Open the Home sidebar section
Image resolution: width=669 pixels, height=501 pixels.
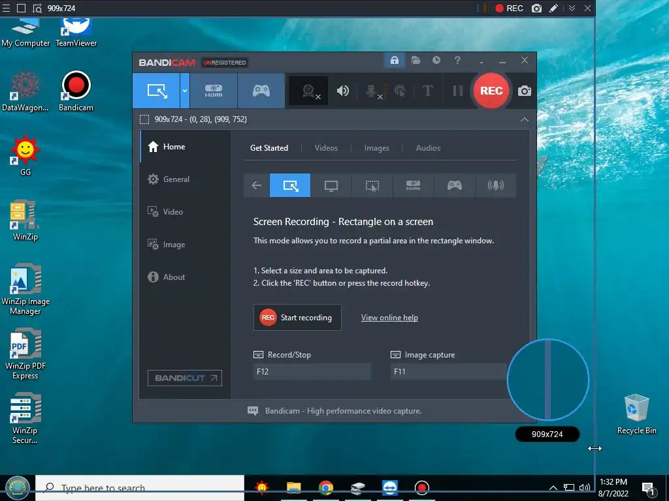click(x=185, y=147)
